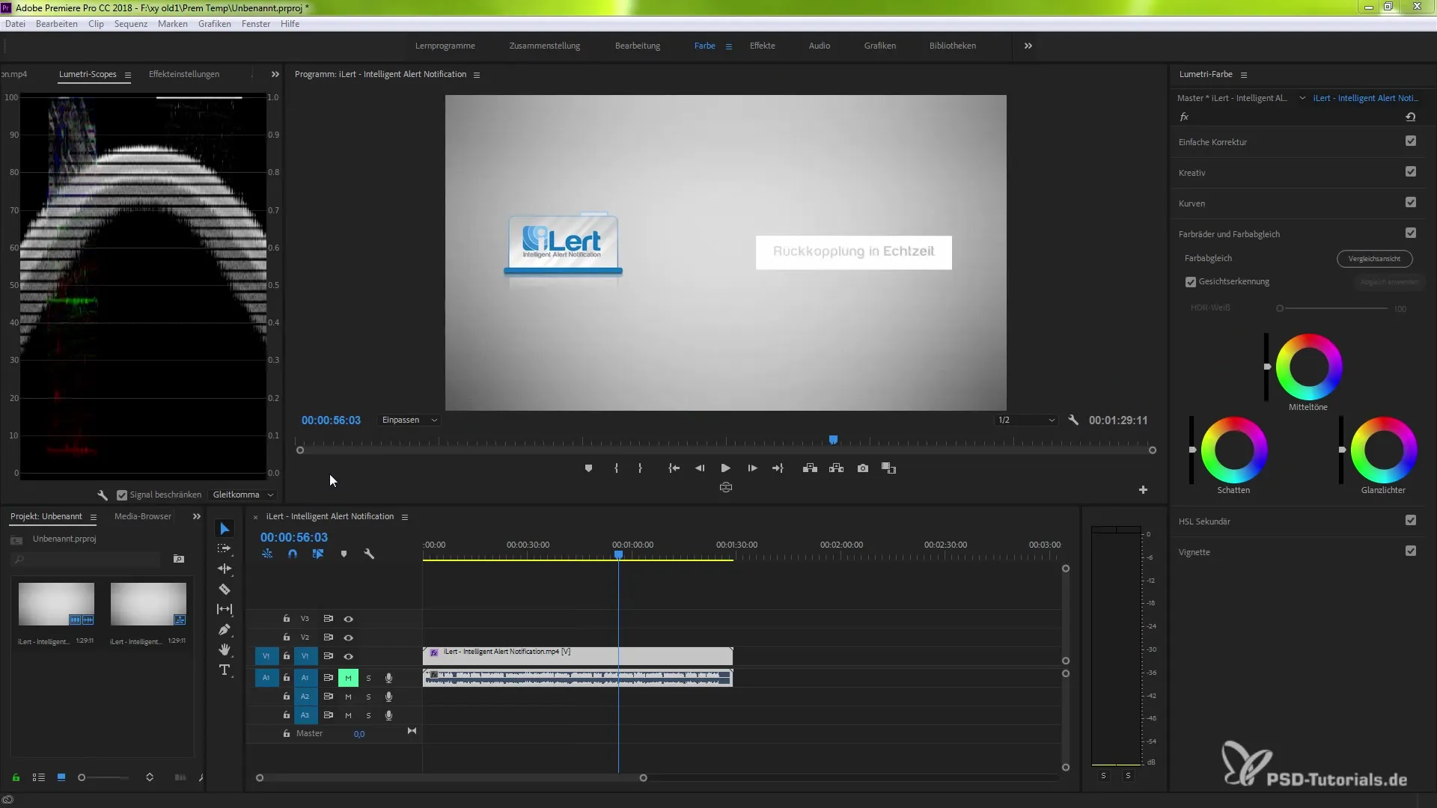
Task: Open Media-Browser tab
Action: click(143, 516)
